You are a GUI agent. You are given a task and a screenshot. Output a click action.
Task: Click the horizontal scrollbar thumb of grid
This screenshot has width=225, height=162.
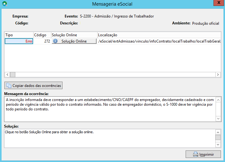click(12, 74)
